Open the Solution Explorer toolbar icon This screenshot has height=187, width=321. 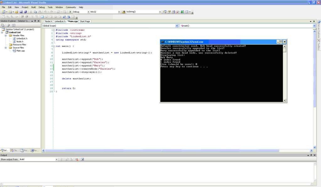pyautogui.click(x=165, y=12)
